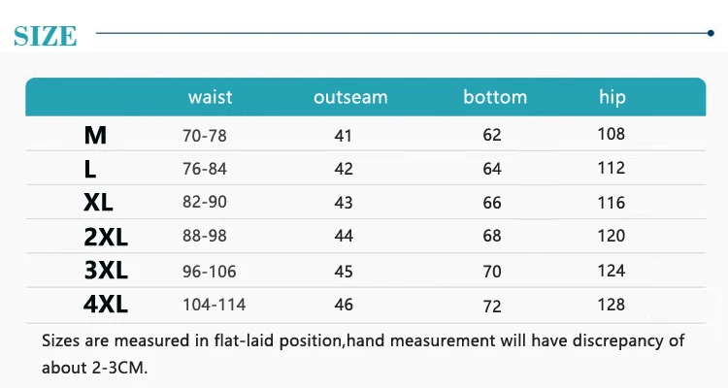The height and width of the screenshot is (388, 728).
Task: Click the outseam value 43
Action: click(344, 204)
